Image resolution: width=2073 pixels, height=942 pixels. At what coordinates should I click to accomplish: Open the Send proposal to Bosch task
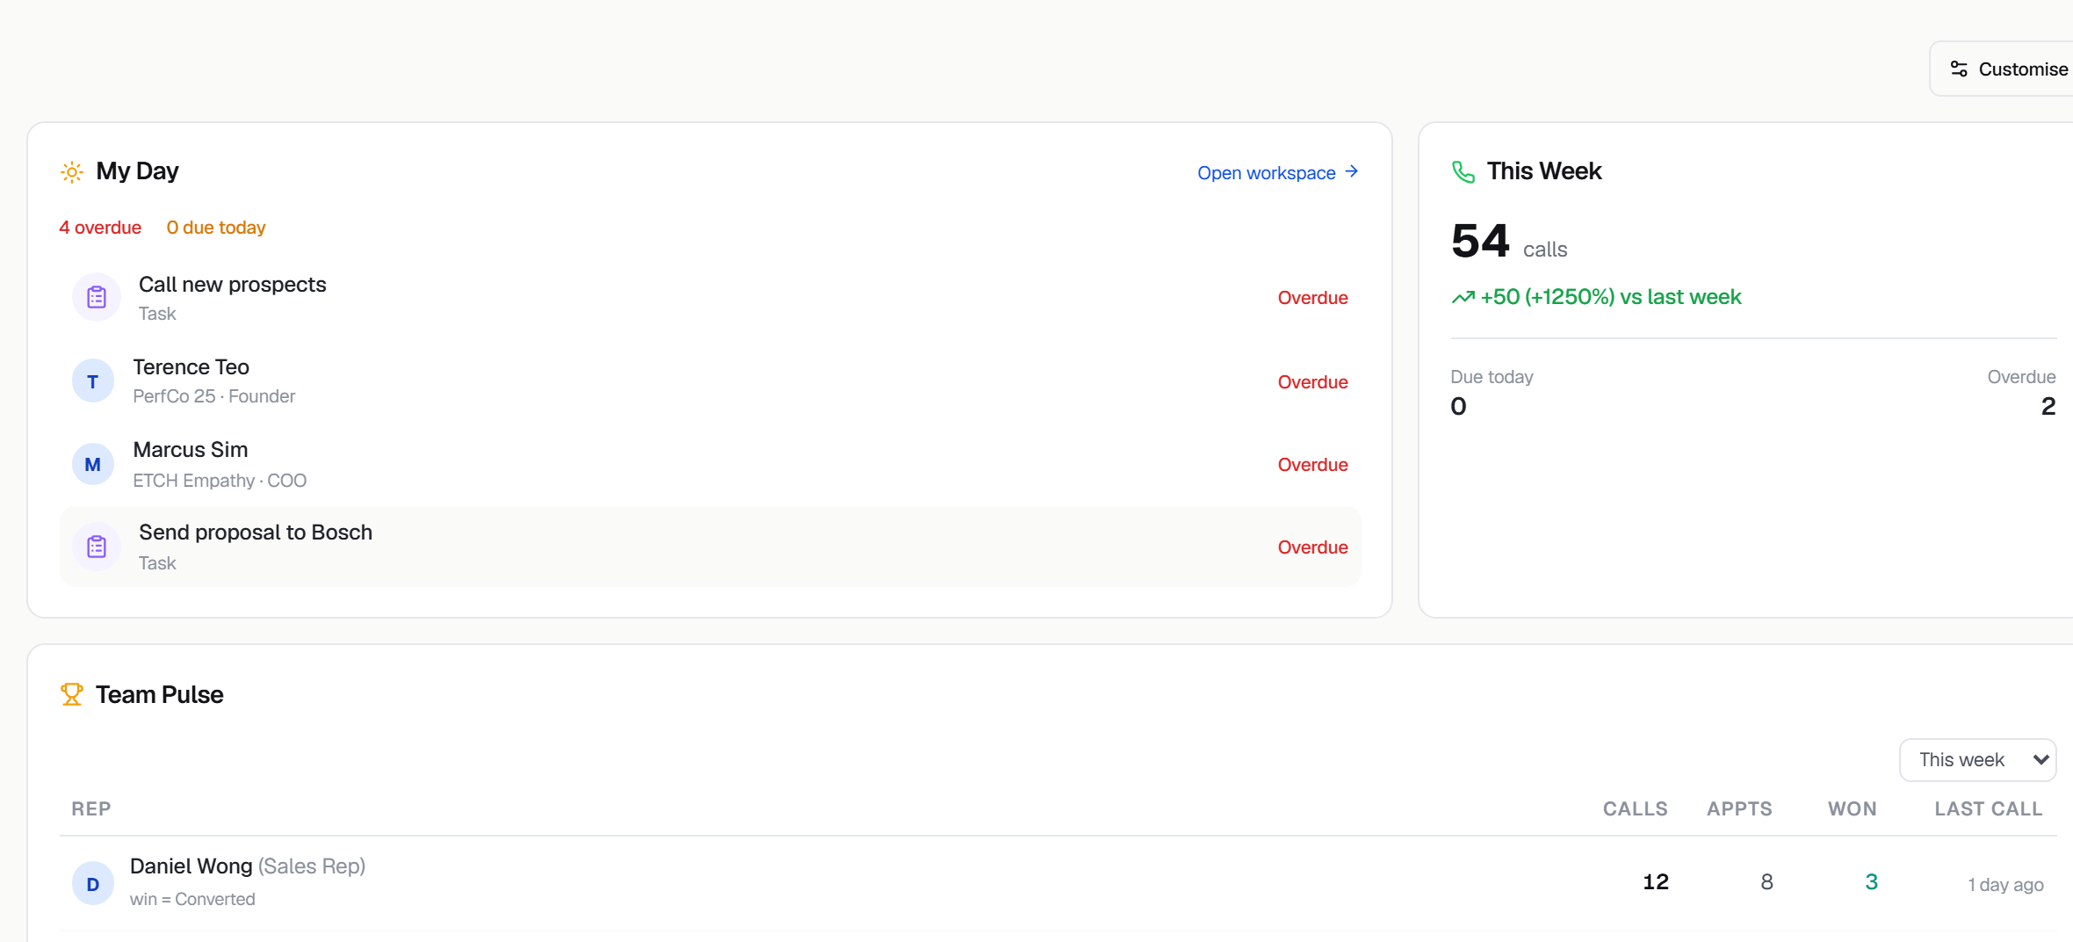pyautogui.click(x=711, y=547)
